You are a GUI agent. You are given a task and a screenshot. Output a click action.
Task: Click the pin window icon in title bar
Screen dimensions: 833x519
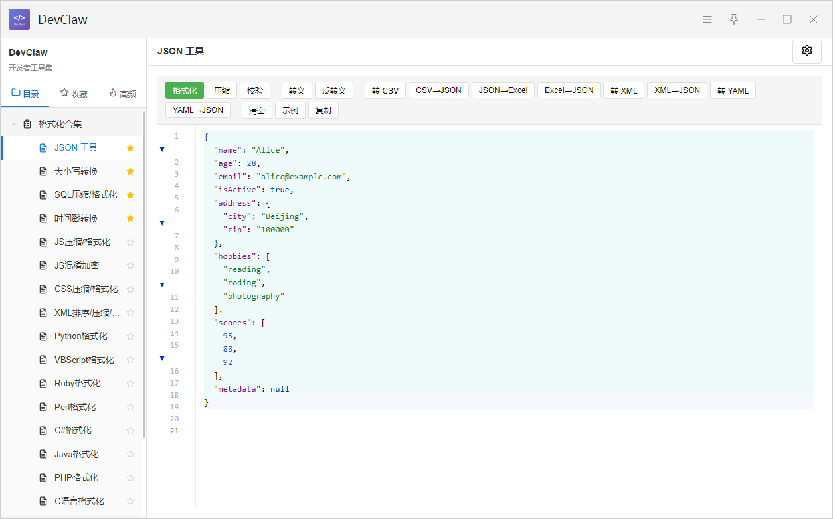[x=734, y=19]
